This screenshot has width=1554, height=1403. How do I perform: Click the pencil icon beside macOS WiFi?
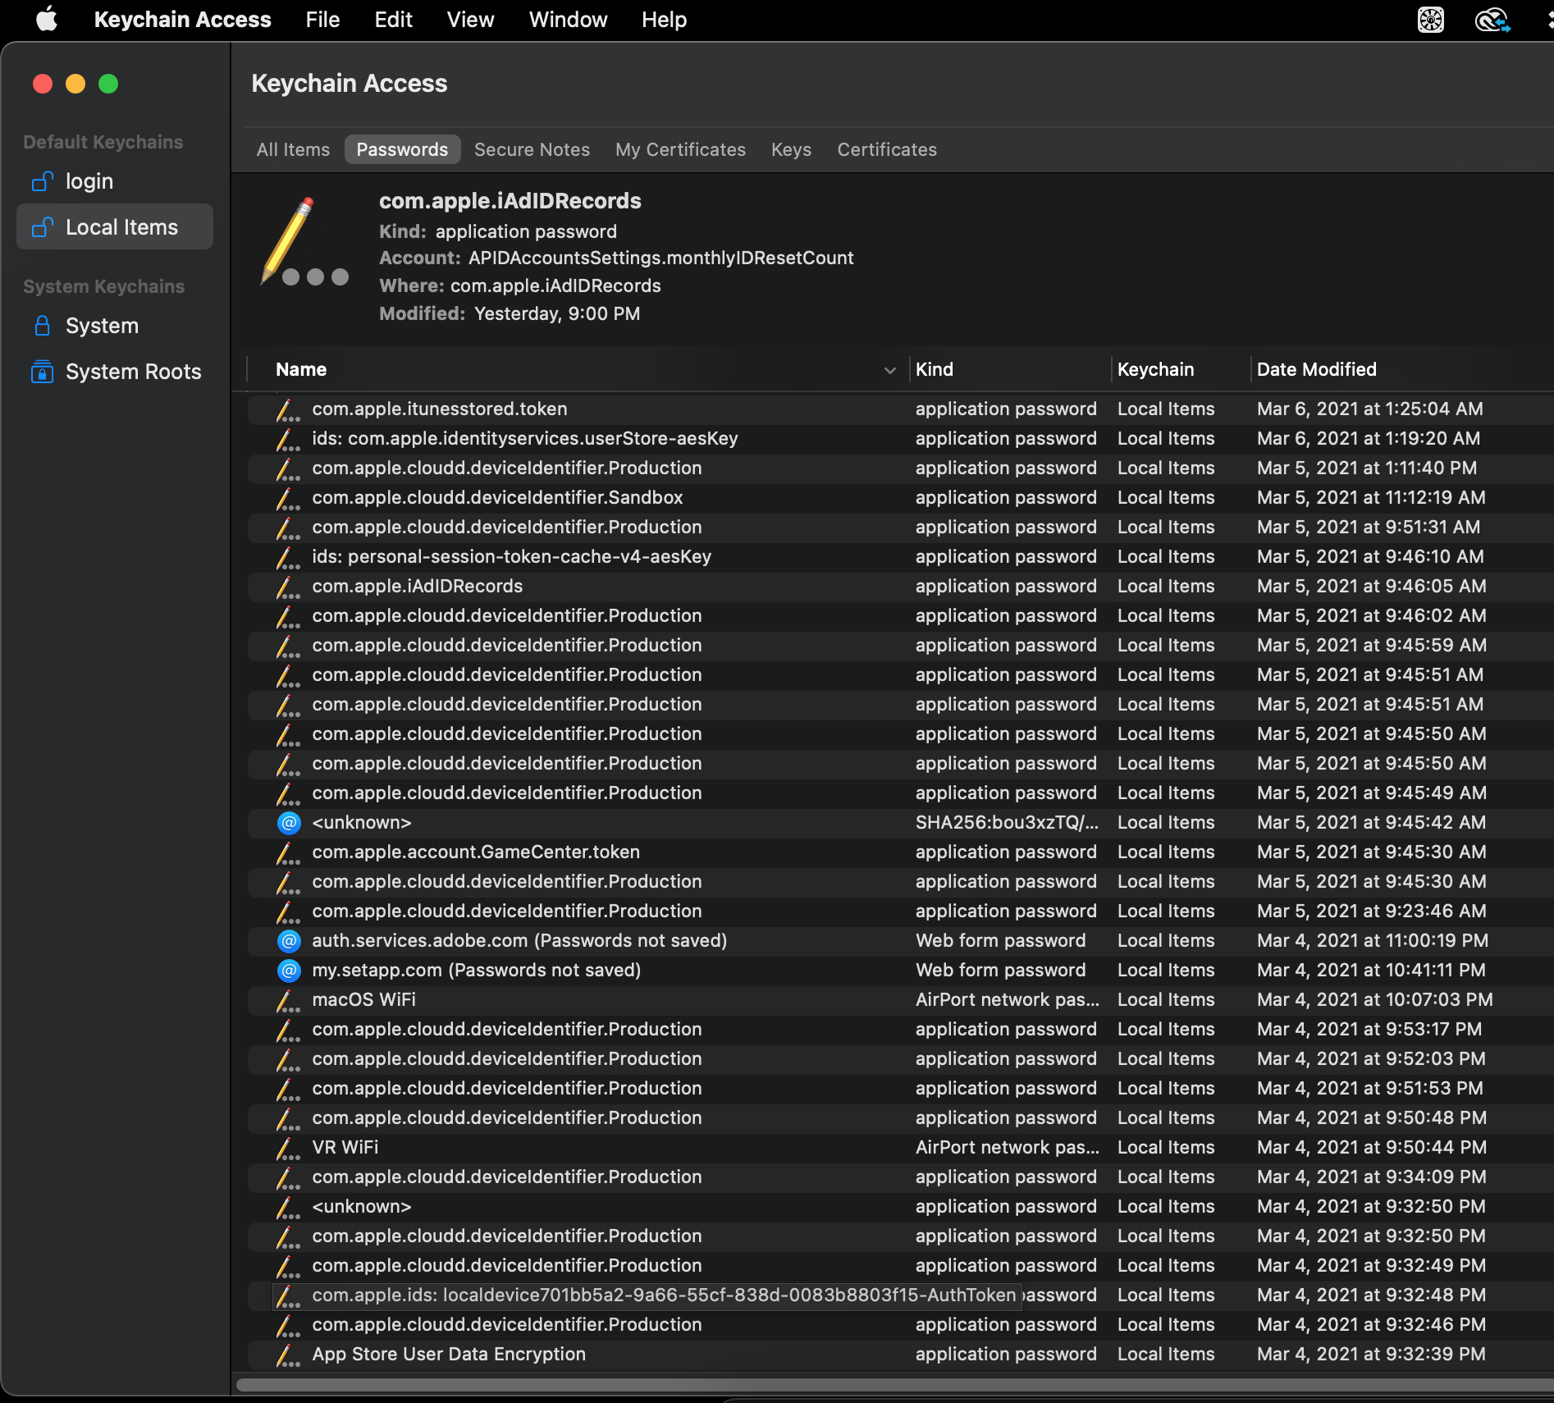coord(287,1000)
